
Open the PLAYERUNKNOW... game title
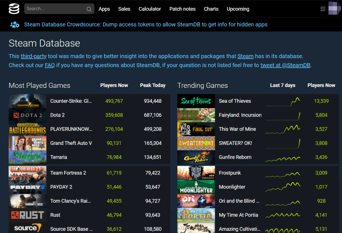71,129
